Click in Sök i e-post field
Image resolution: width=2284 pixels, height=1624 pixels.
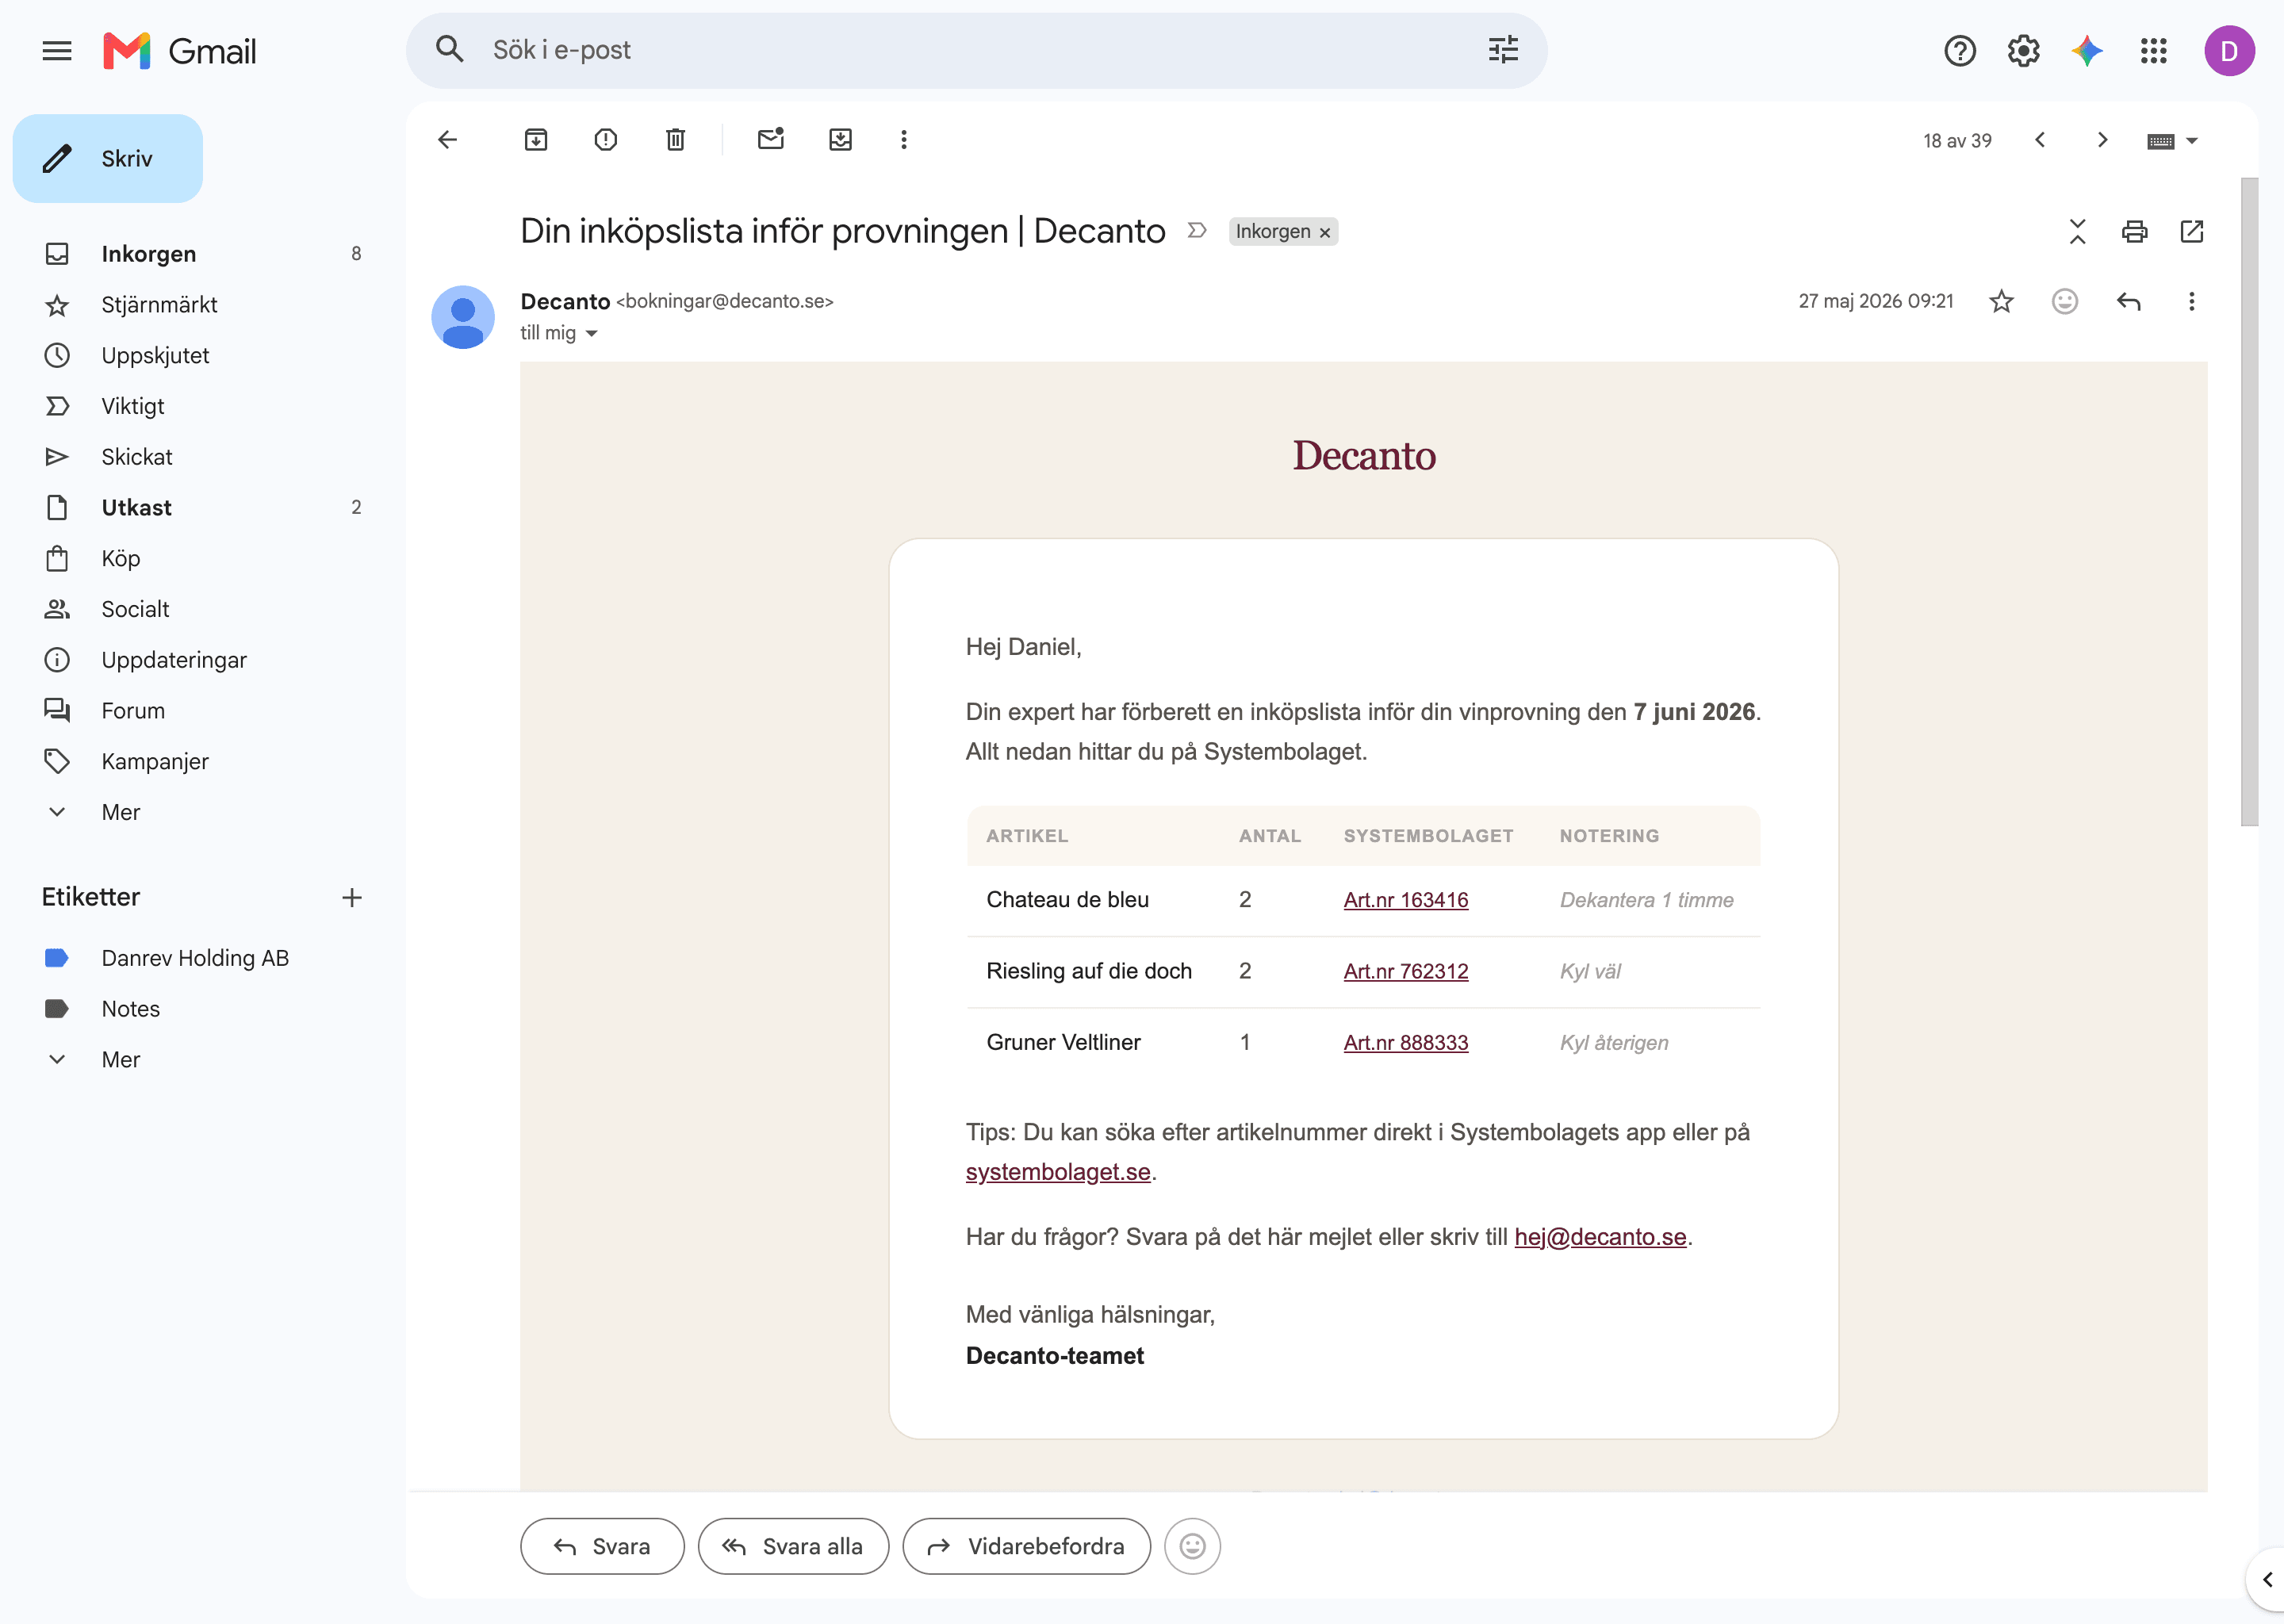(x=976, y=50)
